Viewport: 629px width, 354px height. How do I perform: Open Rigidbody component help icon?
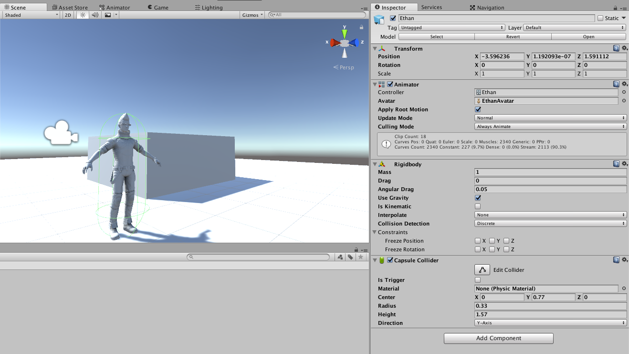click(616, 164)
